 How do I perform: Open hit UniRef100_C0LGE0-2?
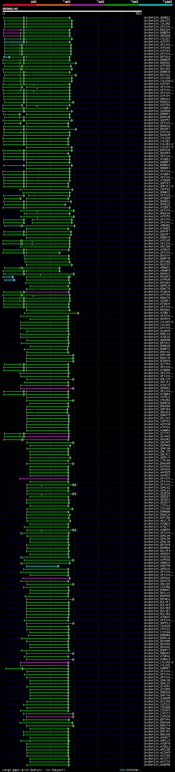pos(159,144)
